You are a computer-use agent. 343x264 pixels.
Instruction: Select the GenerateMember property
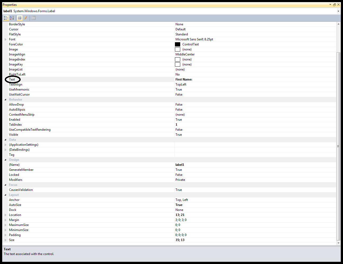pyautogui.click(x=21, y=170)
